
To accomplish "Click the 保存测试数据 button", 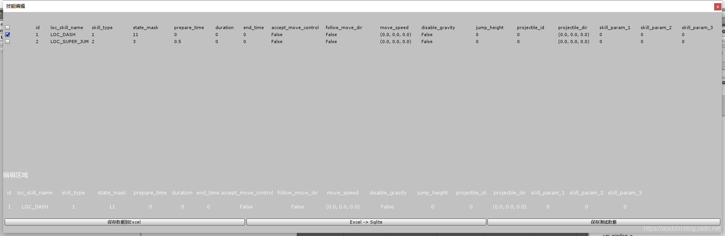I will click(x=604, y=222).
